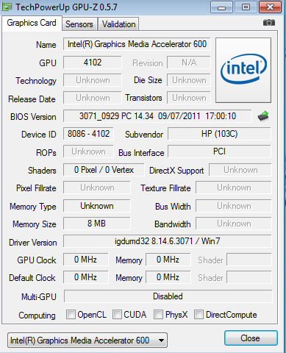
Task: Enable the OpenCL checkbox
Action: click(x=71, y=314)
